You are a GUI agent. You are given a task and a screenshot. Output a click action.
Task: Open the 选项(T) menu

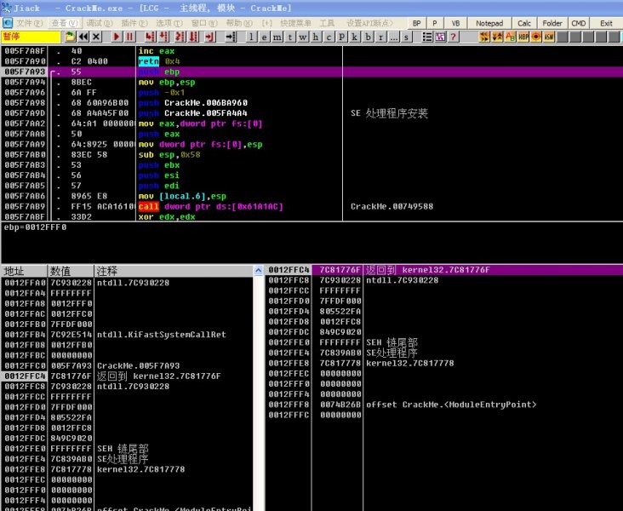click(x=169, y=23)
